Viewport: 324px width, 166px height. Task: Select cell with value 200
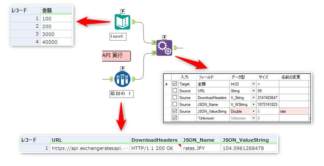(56, 26)
